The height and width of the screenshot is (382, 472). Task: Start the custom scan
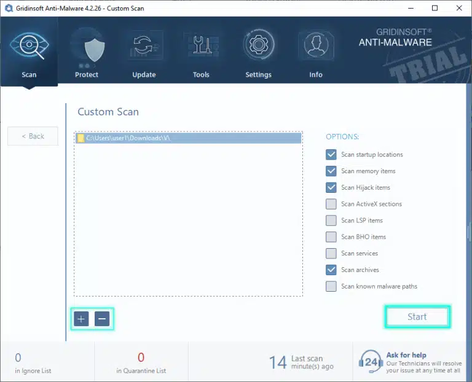tap(417, 317)
